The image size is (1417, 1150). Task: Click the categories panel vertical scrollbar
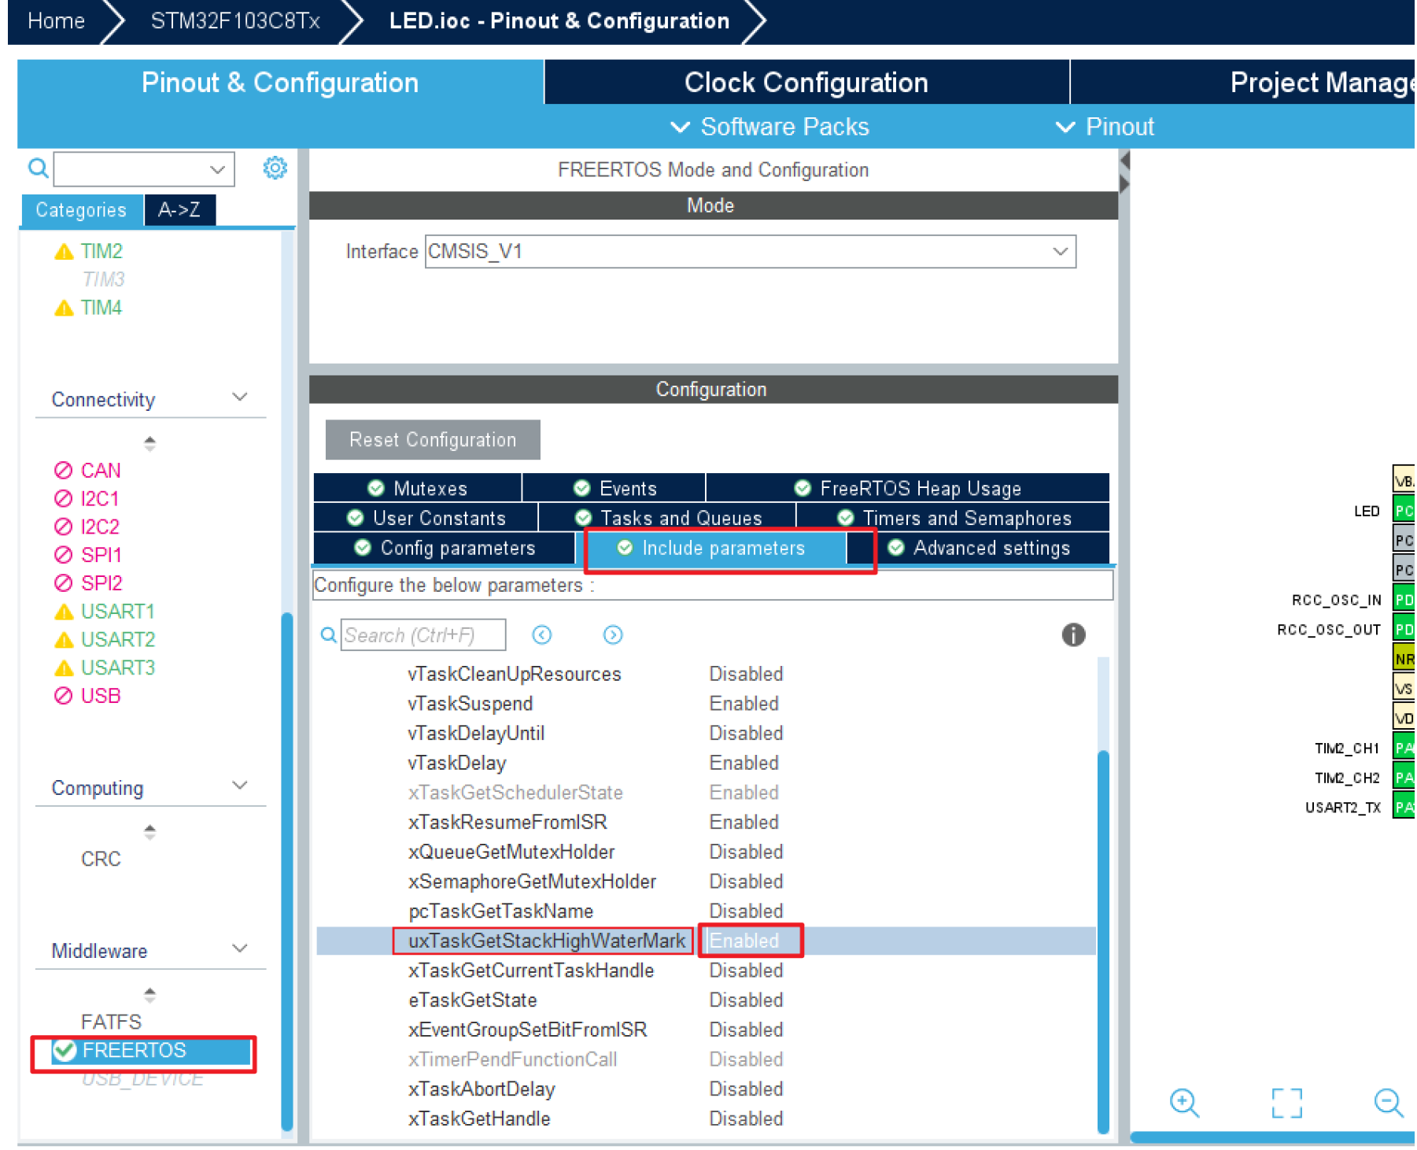[x=287, y=870]
